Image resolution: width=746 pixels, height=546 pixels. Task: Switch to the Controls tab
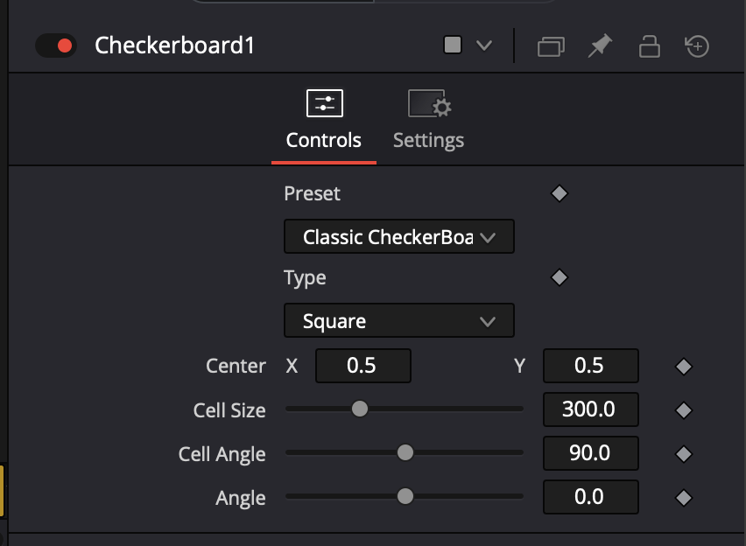(x=324, y=122)
